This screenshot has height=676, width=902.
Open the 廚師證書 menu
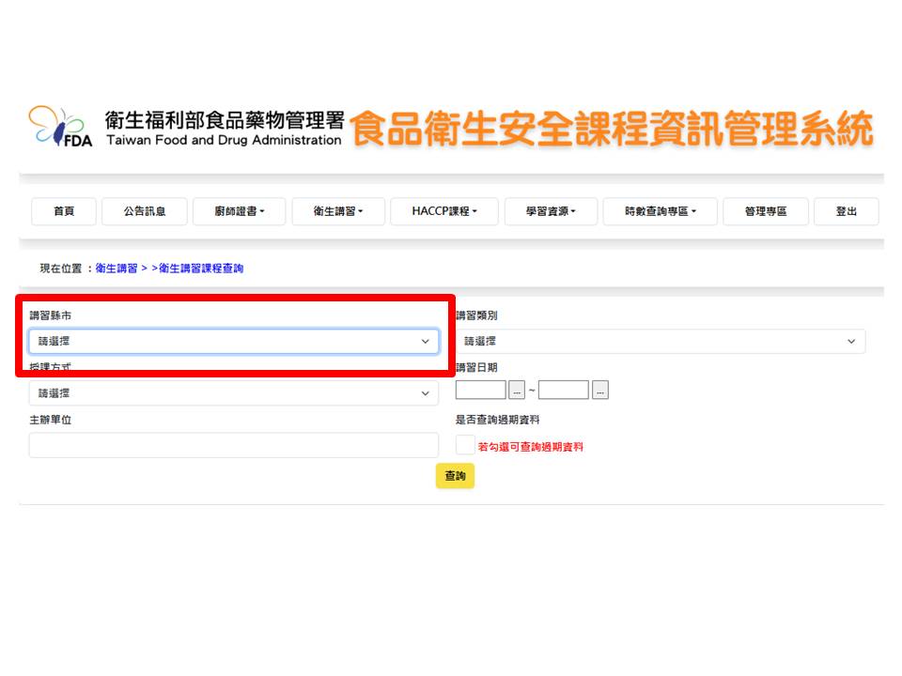pyautogui.click(x=240, y=212)
